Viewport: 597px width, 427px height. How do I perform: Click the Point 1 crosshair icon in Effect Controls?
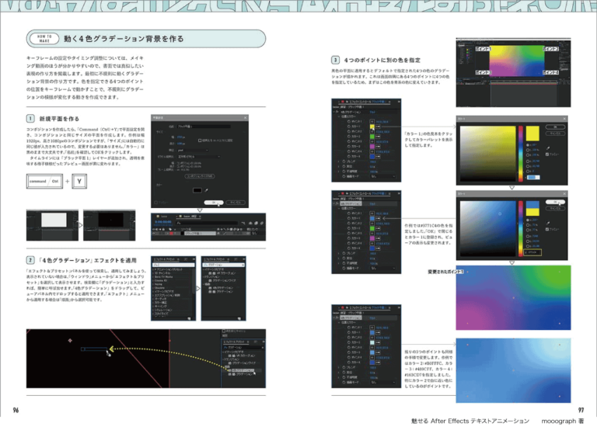point(370,121)
